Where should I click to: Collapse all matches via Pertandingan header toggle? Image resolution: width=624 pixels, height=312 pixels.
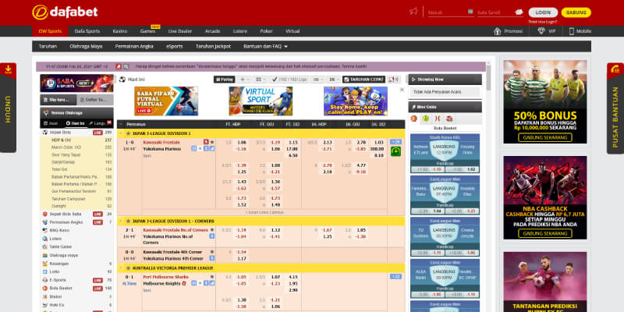(121, 125)
